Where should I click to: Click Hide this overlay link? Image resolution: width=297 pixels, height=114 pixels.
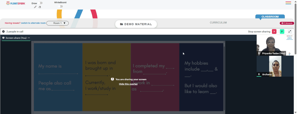pos(128,84)
